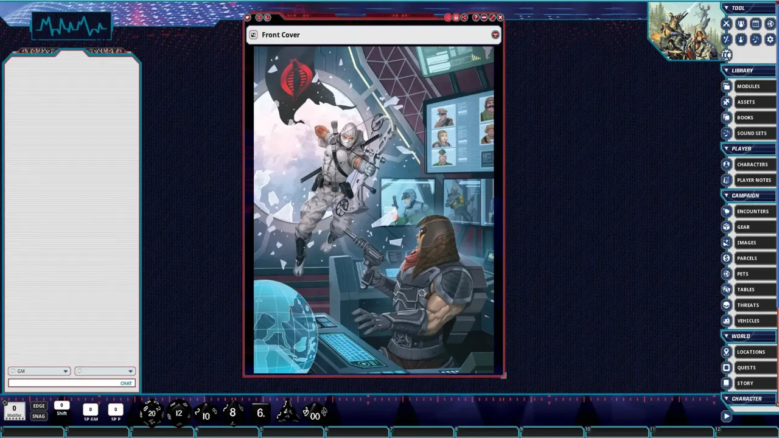Viewport: 779px width, 438px height.
Task: Click the Gear sidebar icon
Action: tap(726, 227)
